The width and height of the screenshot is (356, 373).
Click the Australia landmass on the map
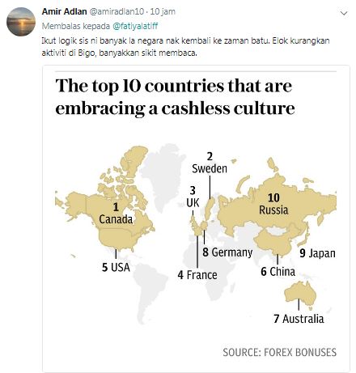pyautogui.click(x=300, y=295)
